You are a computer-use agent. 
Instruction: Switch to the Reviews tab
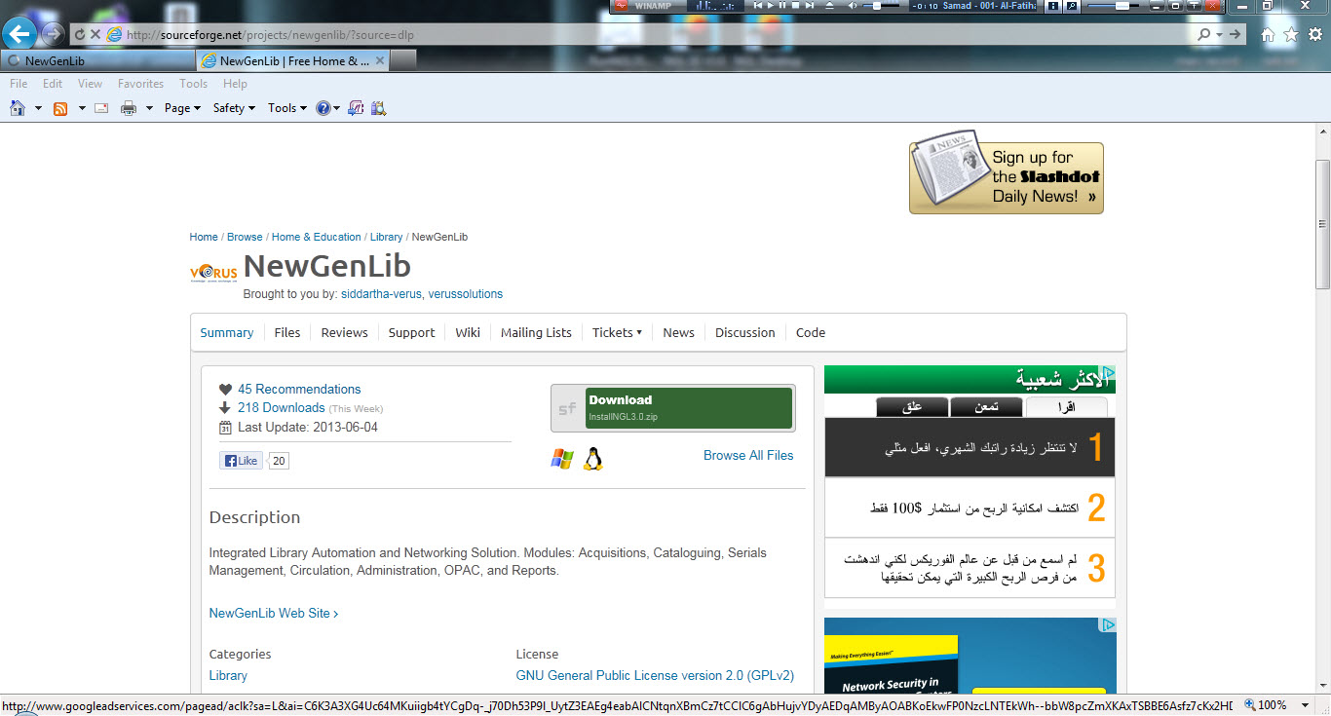344,332
